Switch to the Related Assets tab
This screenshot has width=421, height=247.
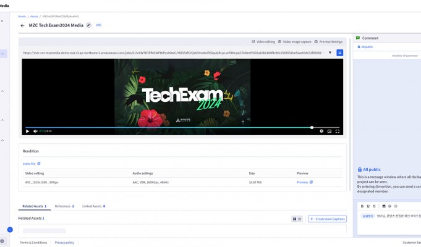35,206
